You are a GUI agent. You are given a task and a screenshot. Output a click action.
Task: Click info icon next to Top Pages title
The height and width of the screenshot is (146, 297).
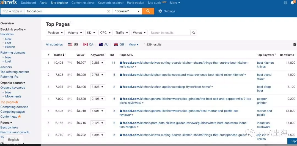[x=71, y=22]
